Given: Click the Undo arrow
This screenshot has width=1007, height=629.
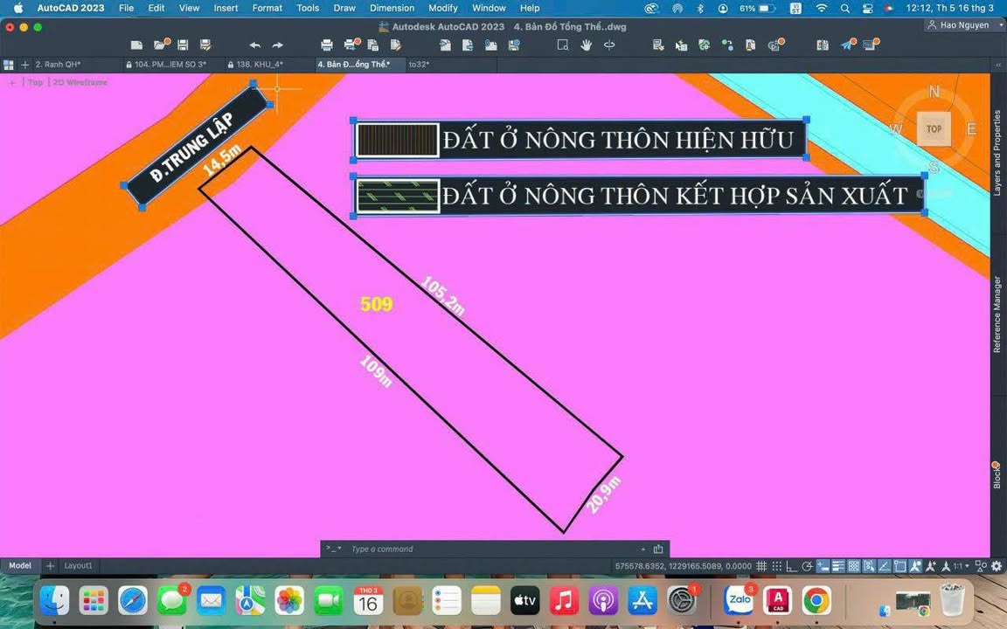Looking at the screenshot, I should (x=253, y=45).
